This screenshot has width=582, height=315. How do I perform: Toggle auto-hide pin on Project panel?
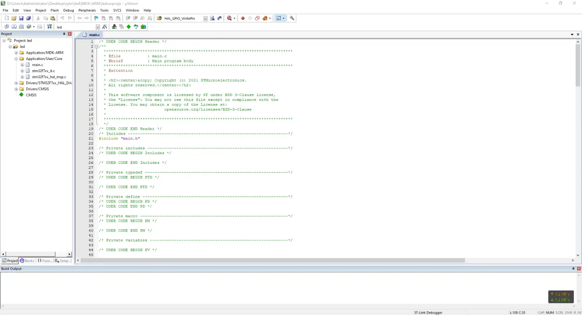[x=64, y=34]
